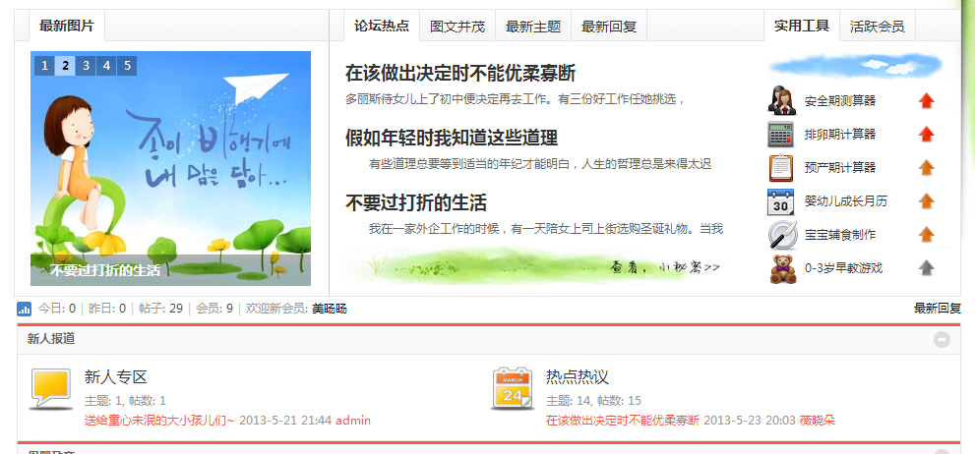Click excerpt 有些道理总要等到适当的年纪才能明白
Screen dimensions: 975x454
tap(540, 164)
